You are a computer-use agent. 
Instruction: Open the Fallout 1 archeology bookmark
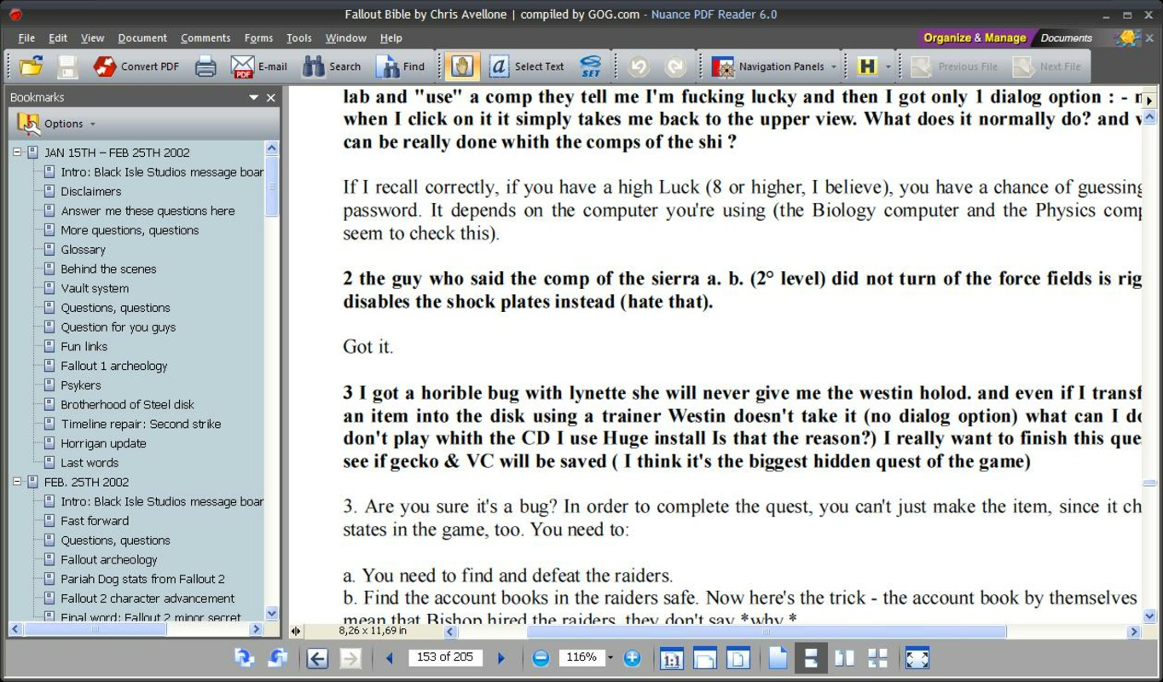click(114, 366)
